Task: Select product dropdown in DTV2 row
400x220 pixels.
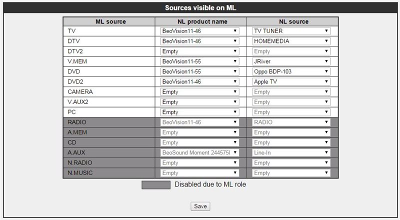Action: click(x=200, y=51)
